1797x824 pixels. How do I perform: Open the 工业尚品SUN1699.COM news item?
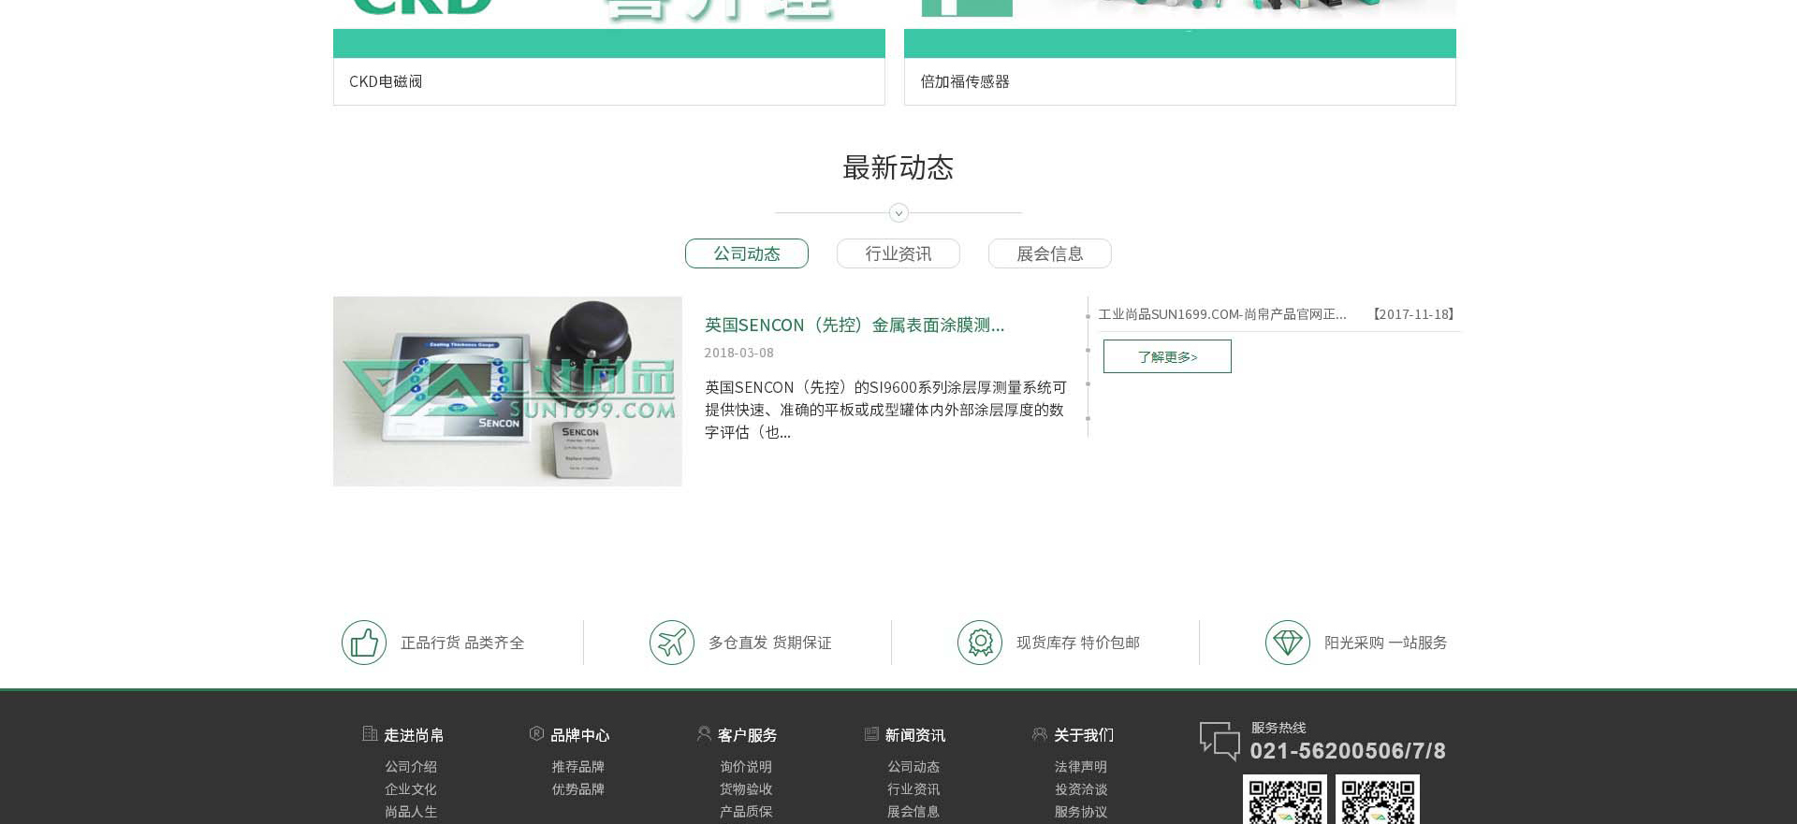[1221, 314]
